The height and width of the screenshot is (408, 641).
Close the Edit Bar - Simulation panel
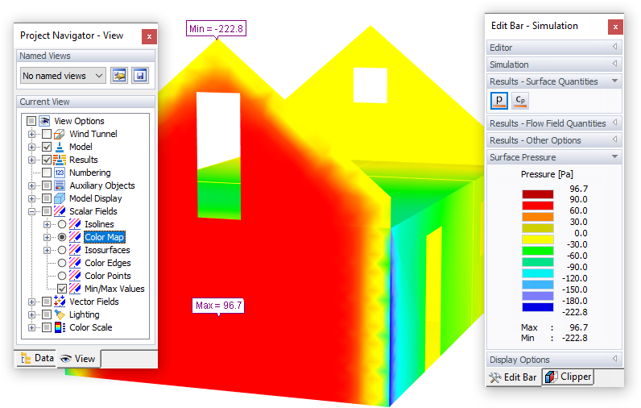point(615,27)
